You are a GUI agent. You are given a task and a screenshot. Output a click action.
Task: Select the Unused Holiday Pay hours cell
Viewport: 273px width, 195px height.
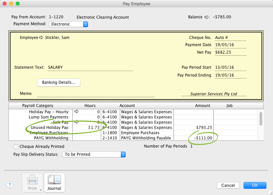click(86, 128)
